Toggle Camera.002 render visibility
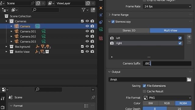Screen dimensions: 195x110 click(92, 36)
